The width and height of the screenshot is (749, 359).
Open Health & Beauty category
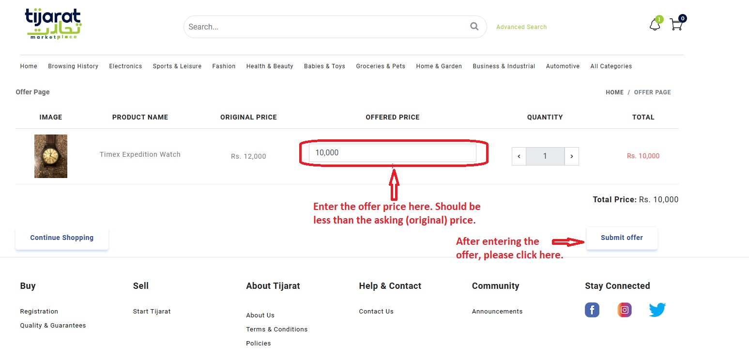tap(270, 66)
